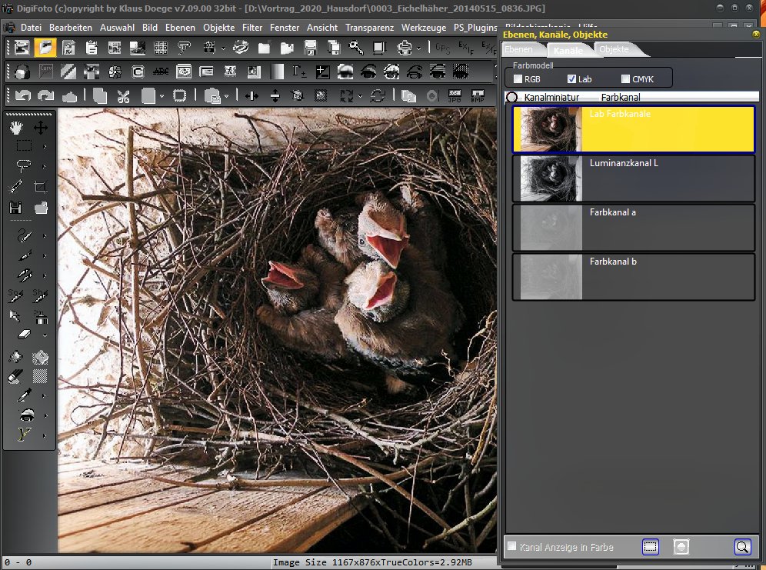766x570 pixels.
Task: Tick the CMYK color model checkbox
Action: click(625, 79)
